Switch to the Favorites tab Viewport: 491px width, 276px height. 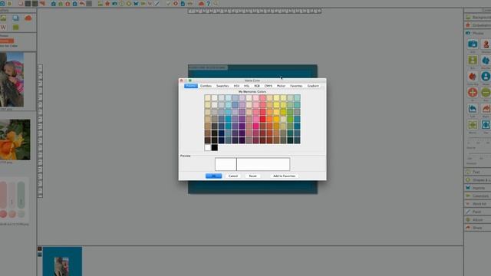click(296, 86)
